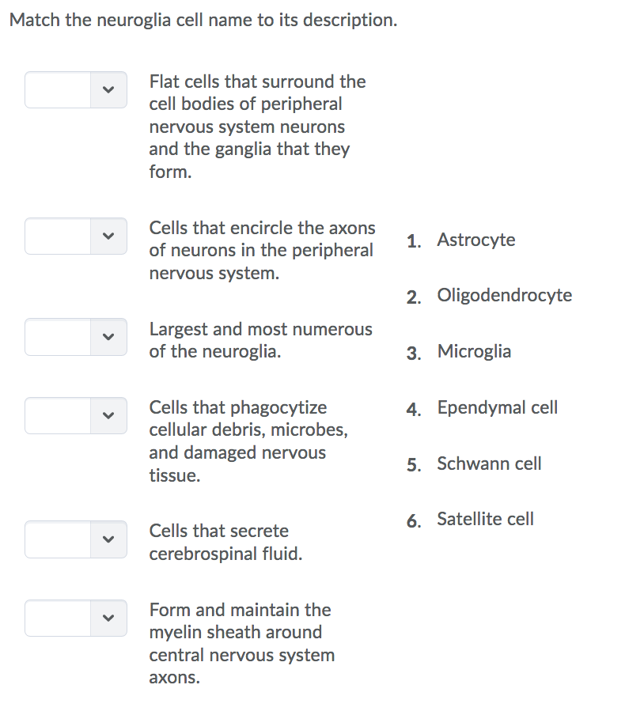Click the Ependymal cell list item
The width and height of the screenshot is (644, 715).
pos(497,407)
